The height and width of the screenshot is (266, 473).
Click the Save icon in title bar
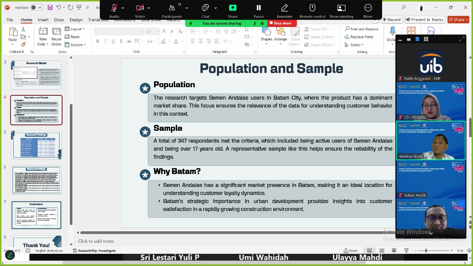50,7
